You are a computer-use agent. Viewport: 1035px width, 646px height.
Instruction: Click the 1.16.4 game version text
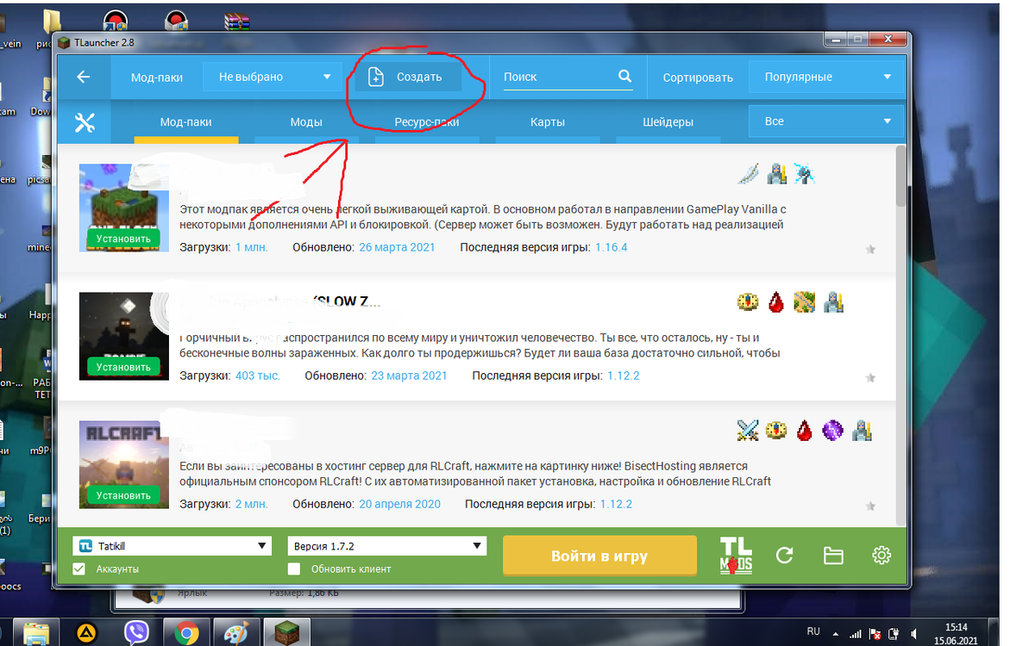[612, 247]
